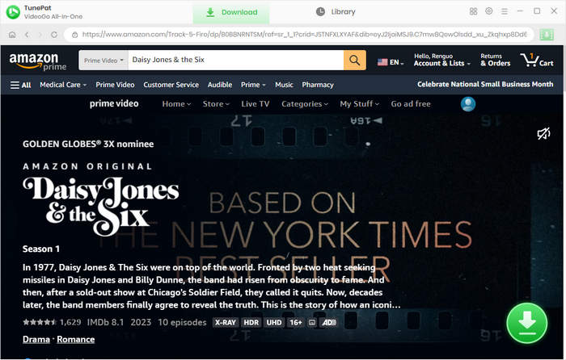
Task: Click the 'IMDb 8.1' text
Action: click(105, 322)
